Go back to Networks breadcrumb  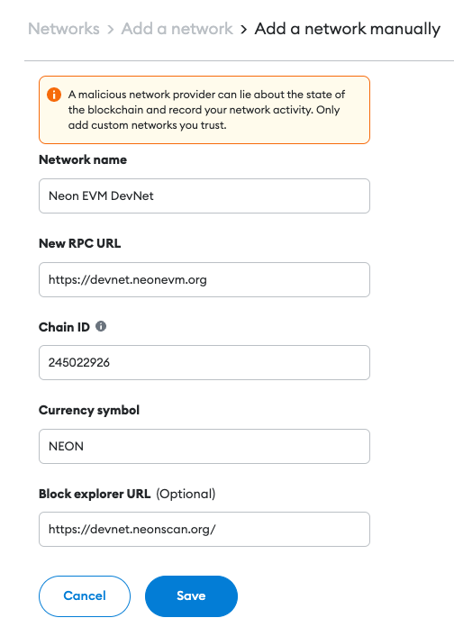(64, 29)
